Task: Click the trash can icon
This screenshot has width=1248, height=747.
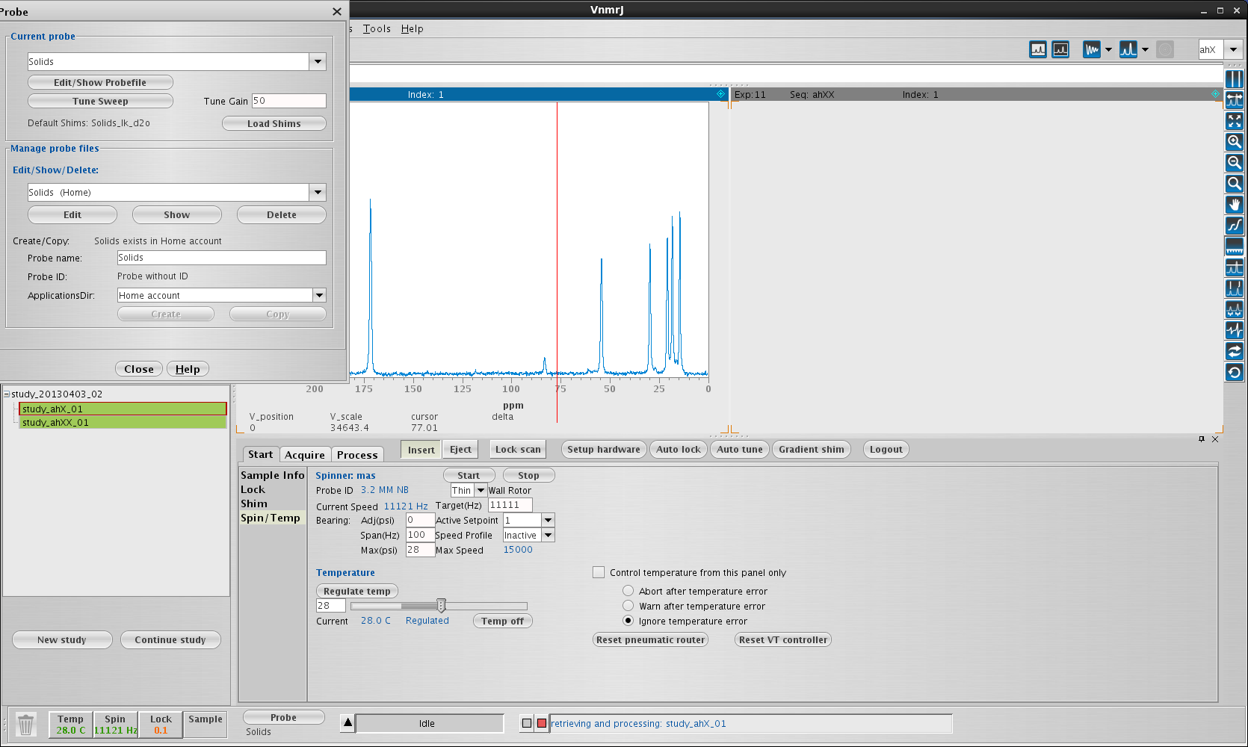Action: tap(26, 725)
